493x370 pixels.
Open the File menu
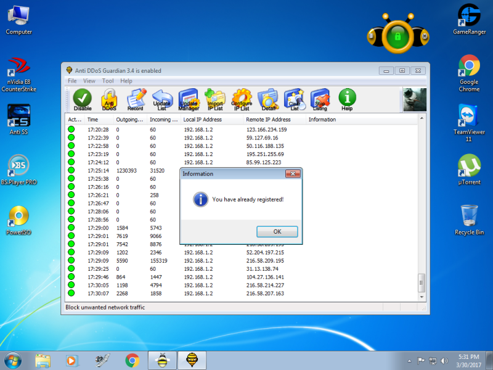pos(72,81)
